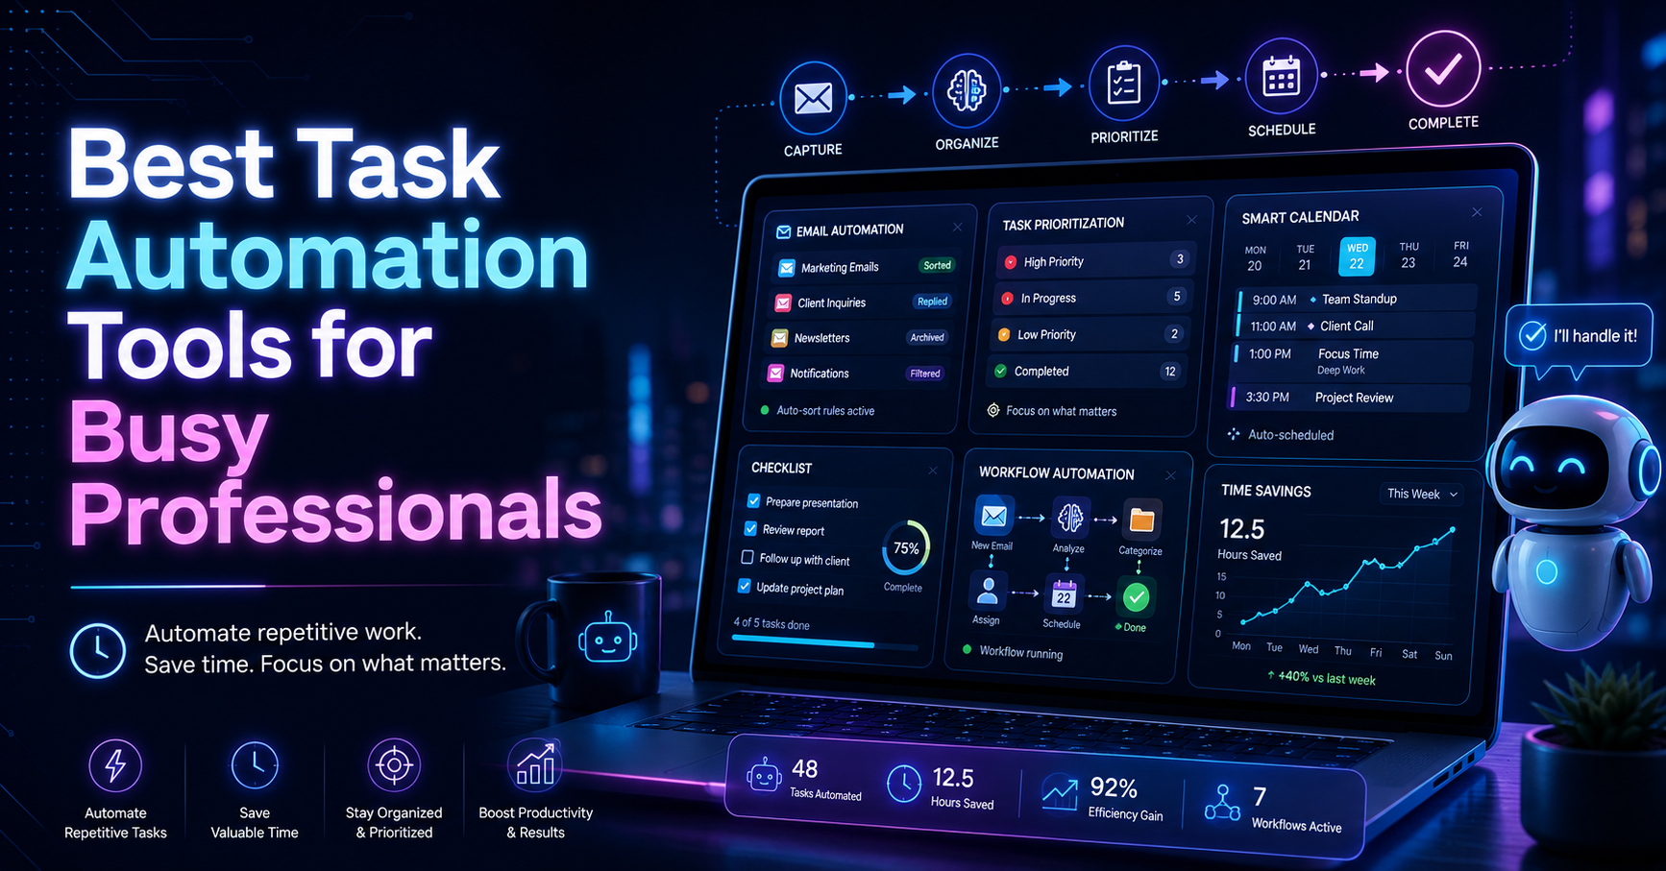Select the FRI 24 calendar day
The image size is (1666, 871).
pyautogui.click(x=1460, y=254)
